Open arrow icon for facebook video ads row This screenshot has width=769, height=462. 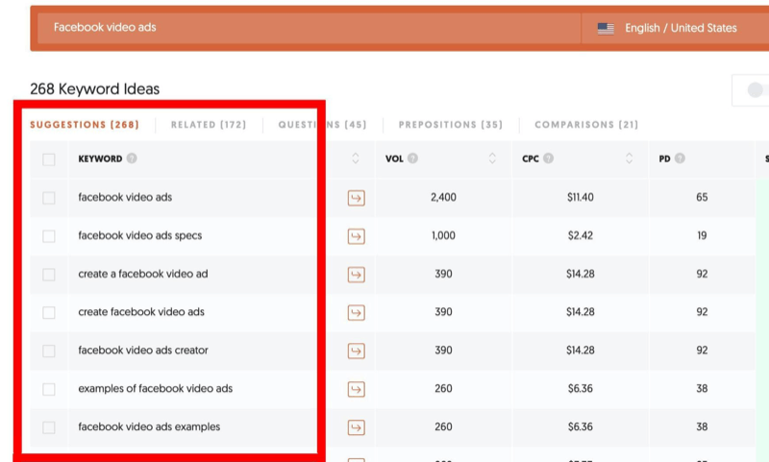(x=356, y=198)
